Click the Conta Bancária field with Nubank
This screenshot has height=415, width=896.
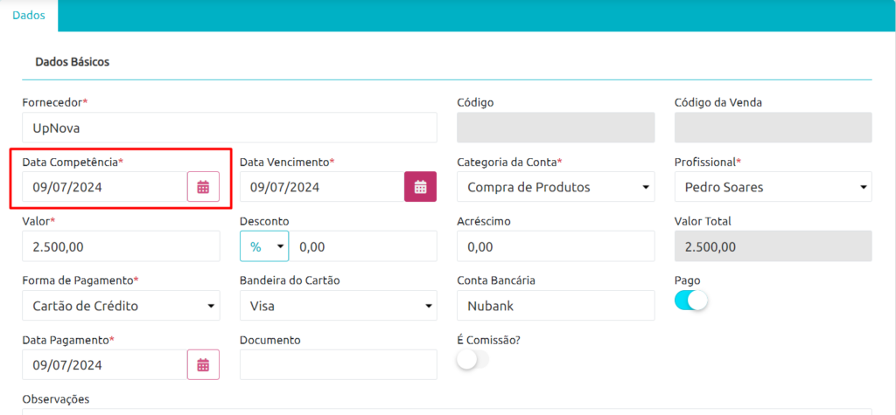click(556, 306)
